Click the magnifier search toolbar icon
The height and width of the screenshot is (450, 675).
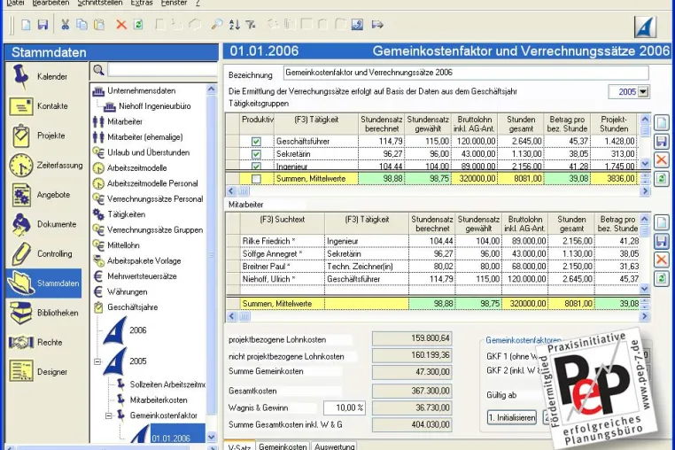pos(216,25)
